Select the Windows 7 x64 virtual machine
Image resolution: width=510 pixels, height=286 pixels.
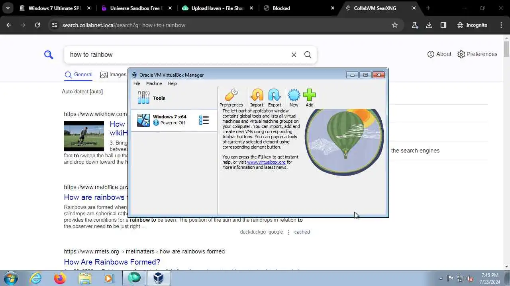174,120
